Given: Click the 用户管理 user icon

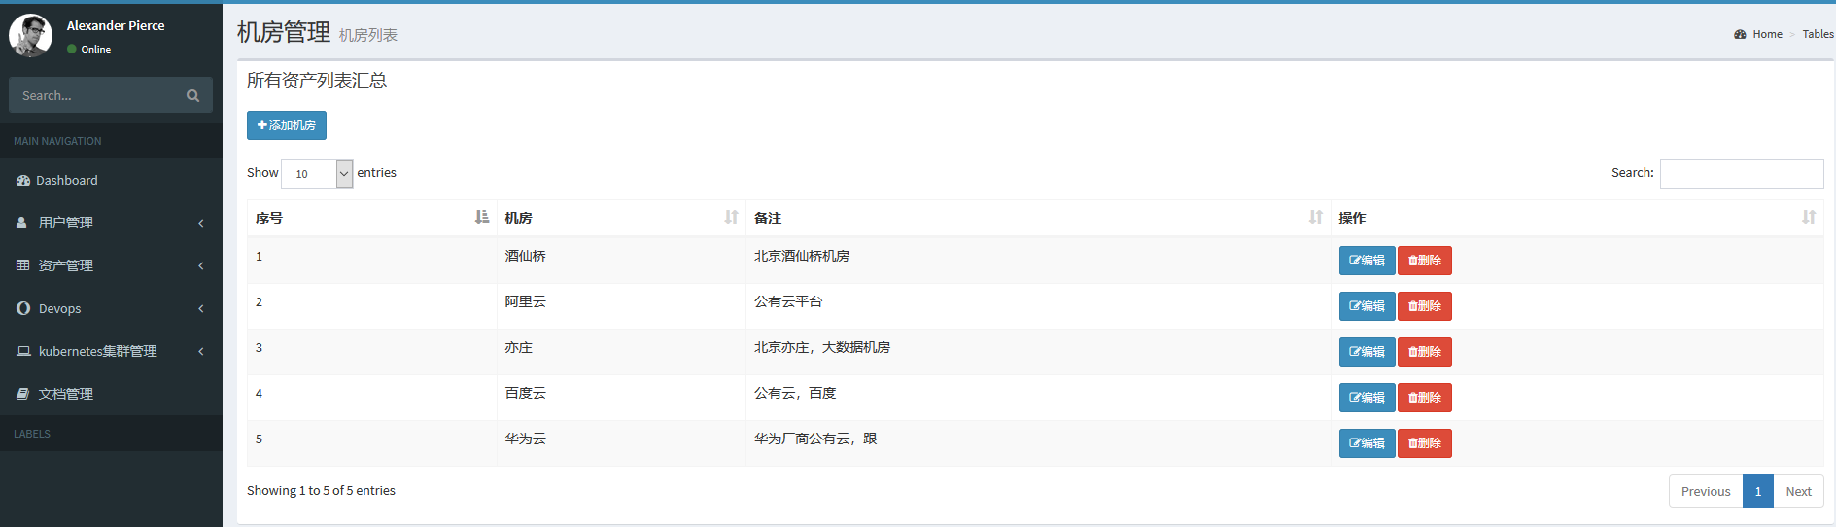Looking at the screenshot, I should pos(21,223).
